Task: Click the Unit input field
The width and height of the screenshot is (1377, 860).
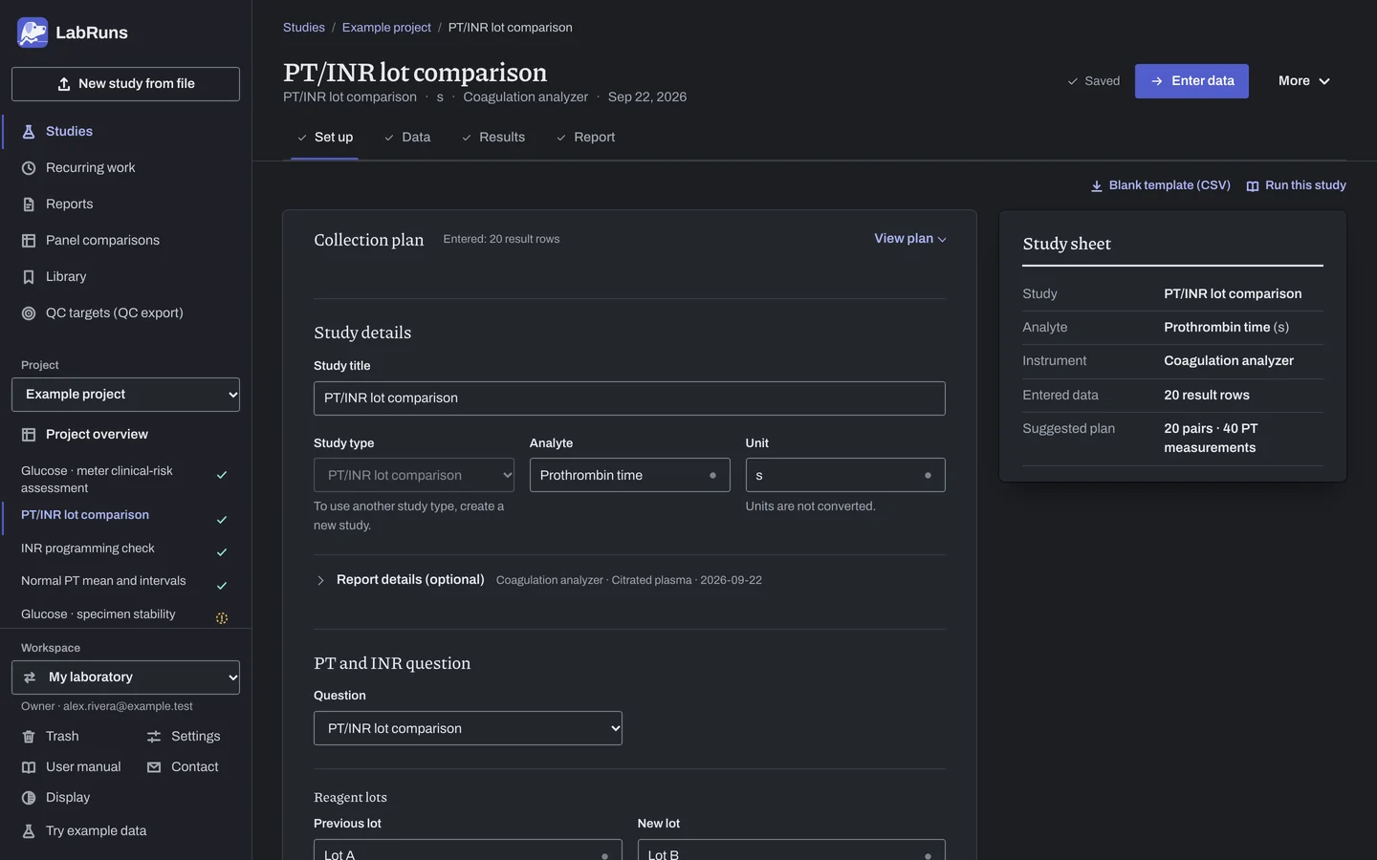Action: tap(845, 475)
